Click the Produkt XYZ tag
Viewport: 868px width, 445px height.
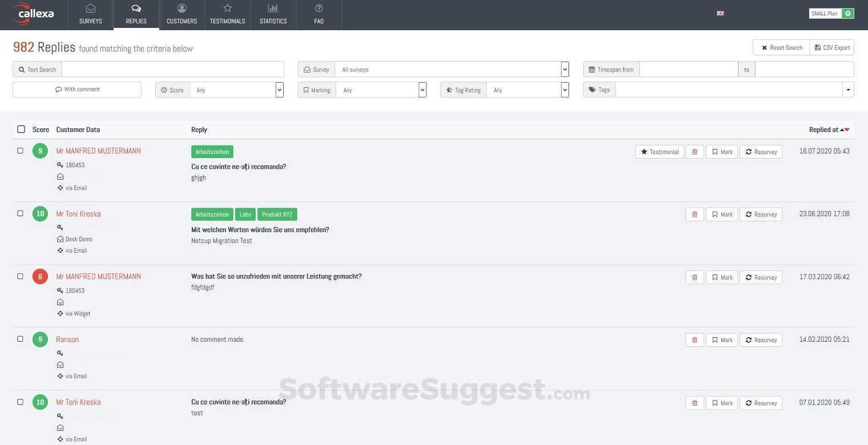[277, 215]
